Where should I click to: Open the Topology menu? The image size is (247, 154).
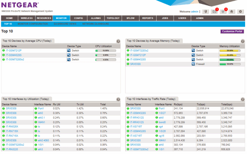point(113,18)
